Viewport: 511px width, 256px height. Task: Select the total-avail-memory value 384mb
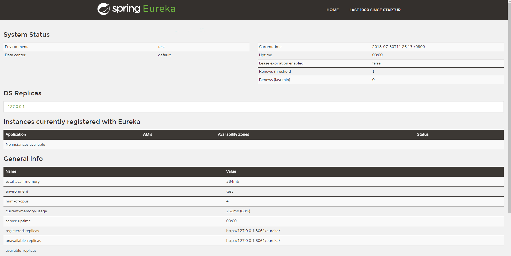pyautogui.click(x=233, y=182)
